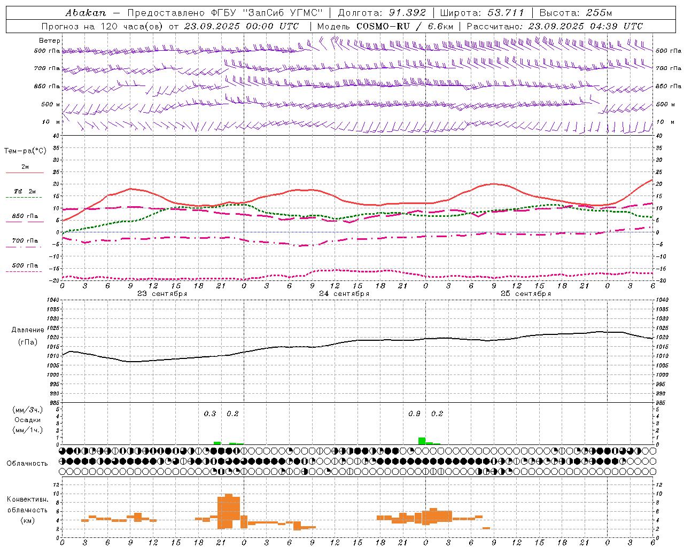The image size is (684, 547).
Task: Click the Давление pressure panel label
Action: point(28,330)
